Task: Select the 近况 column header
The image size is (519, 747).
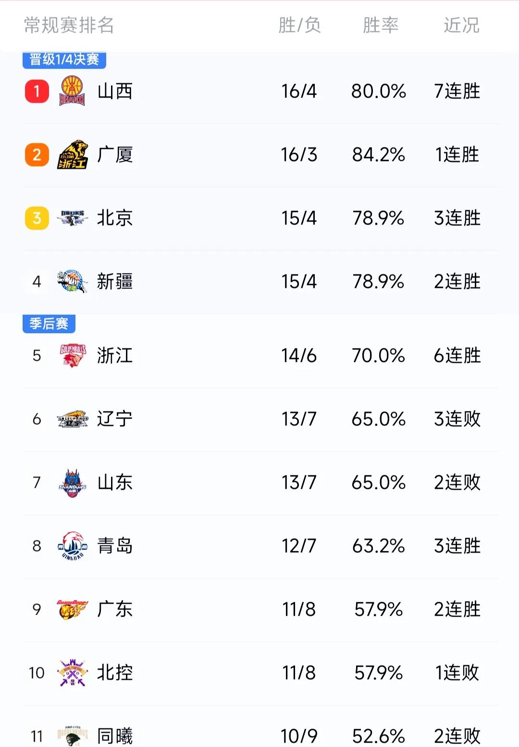Action: [461, 25]
